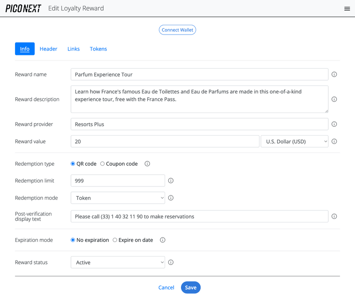The width and height of the screenshot is (355, 304).
Task: Click info icon next to Reward name
Action: (x=334, y=74)
